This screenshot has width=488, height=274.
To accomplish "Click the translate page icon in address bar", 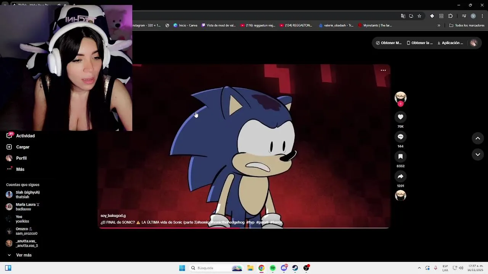I will [403, 16].
